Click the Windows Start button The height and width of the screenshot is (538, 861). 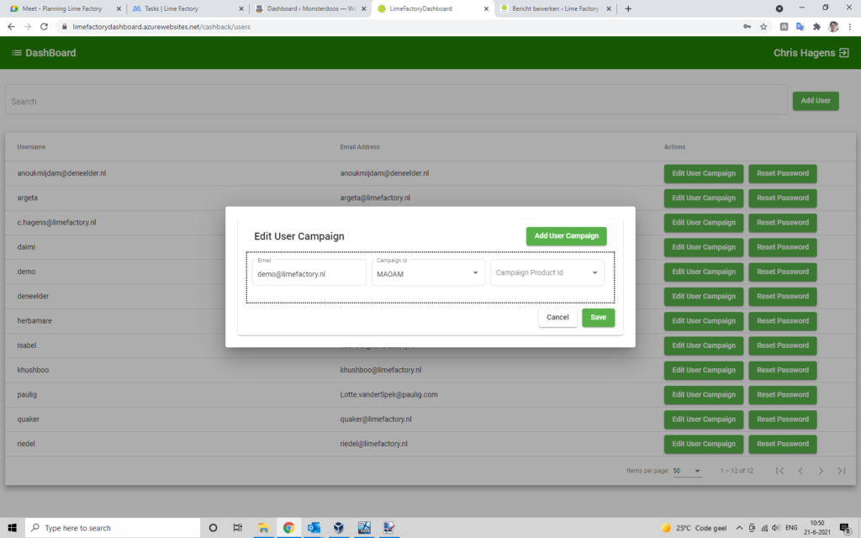pos(12,528)
